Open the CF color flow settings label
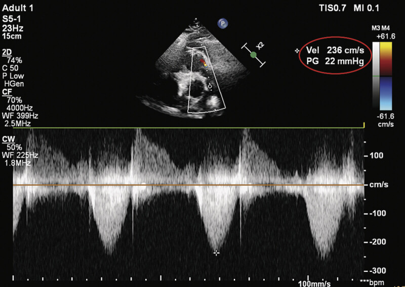Image resolution: width=405 pixels, height=287 pixels. [x=7, y=92]
